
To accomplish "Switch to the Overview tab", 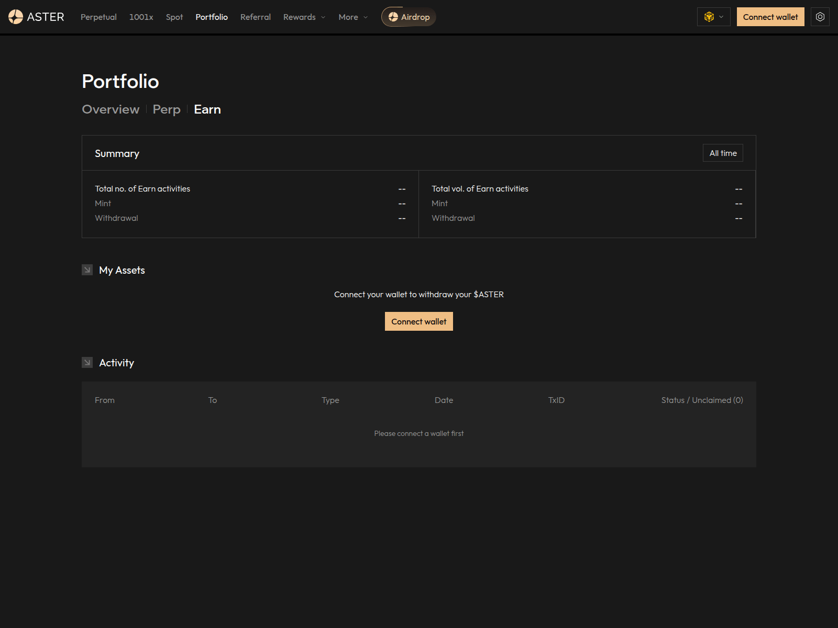I will (111, 109).
